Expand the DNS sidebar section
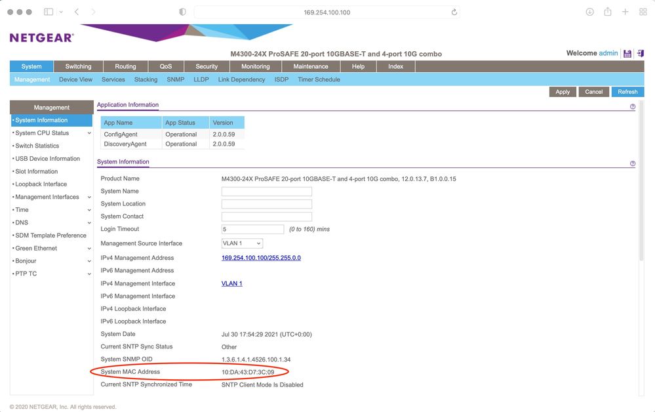This screenshot has width=655, height=412. [89, 223]
